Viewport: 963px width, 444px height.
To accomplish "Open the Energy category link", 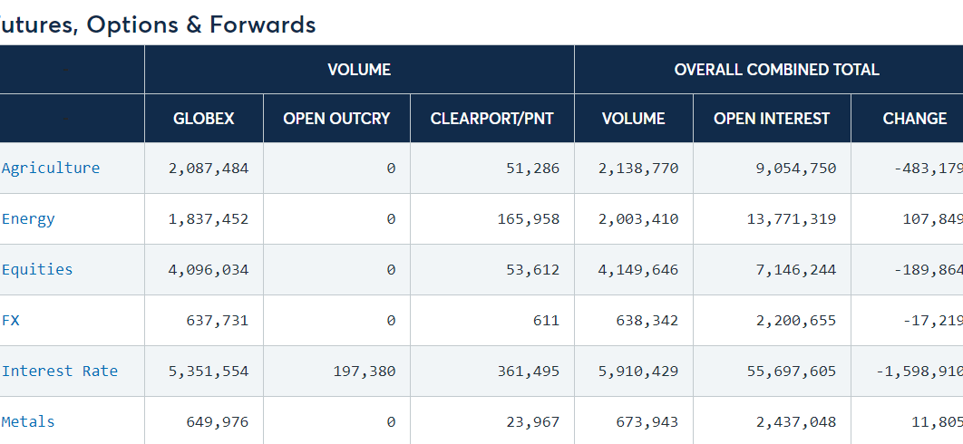I will pos(28,218).
